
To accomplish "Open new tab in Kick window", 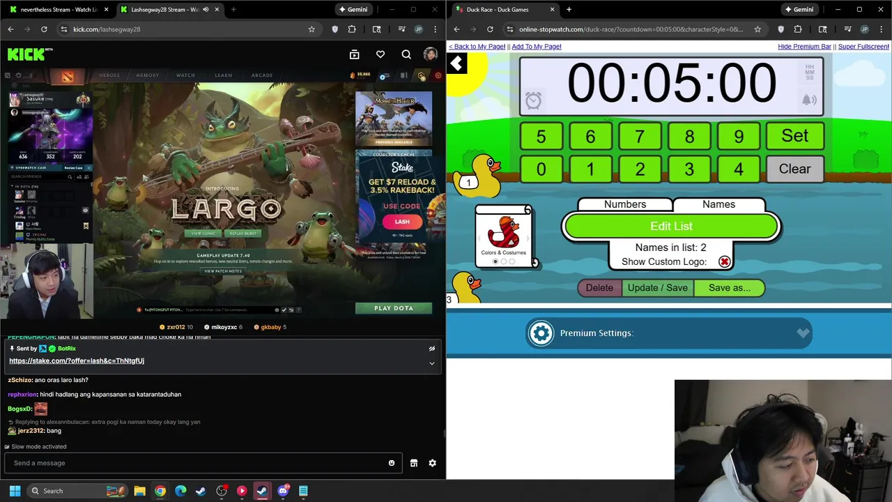I will point(233,10).
